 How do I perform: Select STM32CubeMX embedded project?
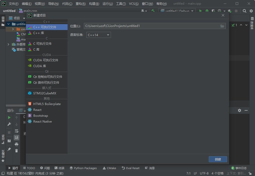coord(47,93)
